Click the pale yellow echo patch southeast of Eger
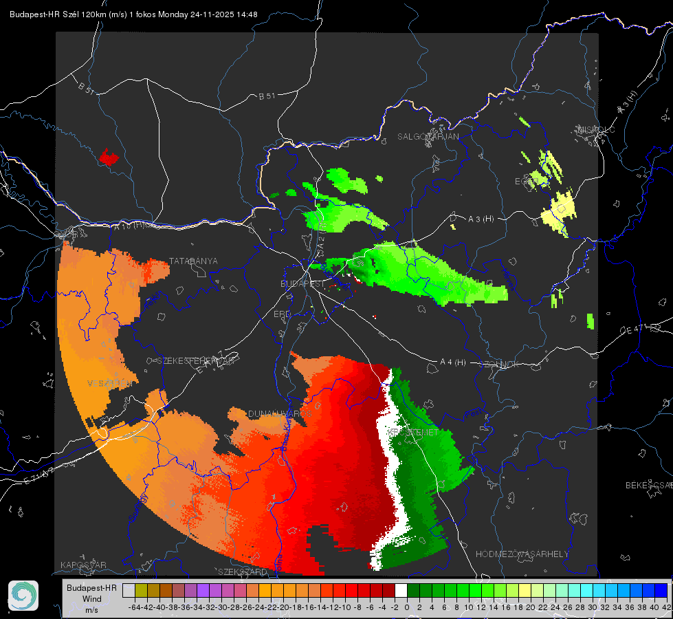 560,213
